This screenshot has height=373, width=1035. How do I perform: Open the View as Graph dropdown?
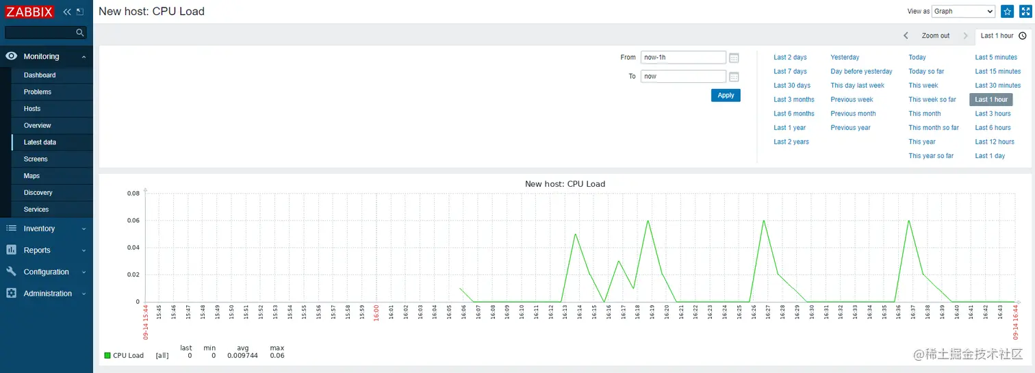(963, 11)
